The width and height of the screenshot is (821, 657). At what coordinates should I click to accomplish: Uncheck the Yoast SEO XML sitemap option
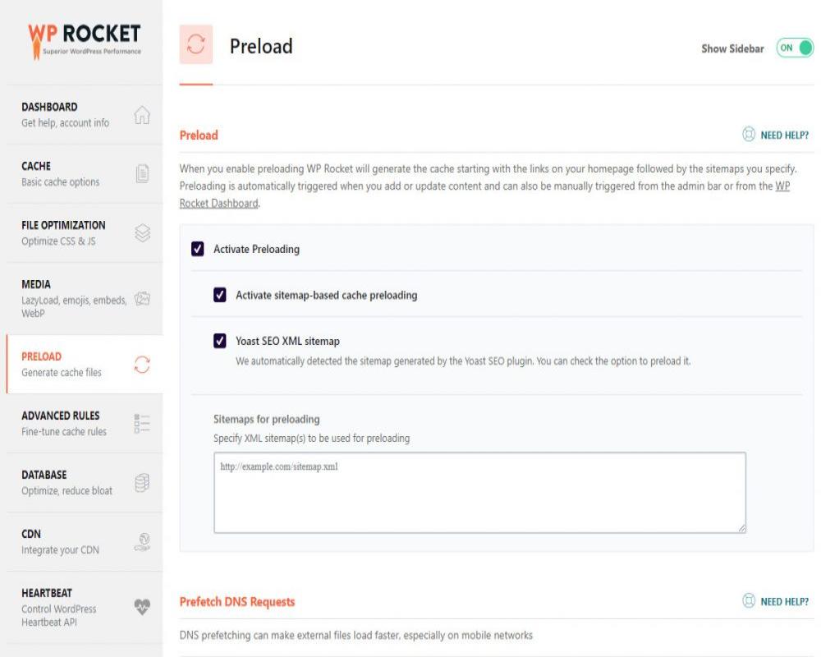click(220, 341)
